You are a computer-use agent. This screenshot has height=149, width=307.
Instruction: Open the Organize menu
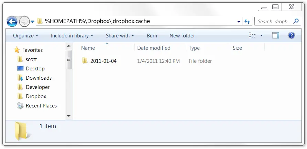[25, 36]
